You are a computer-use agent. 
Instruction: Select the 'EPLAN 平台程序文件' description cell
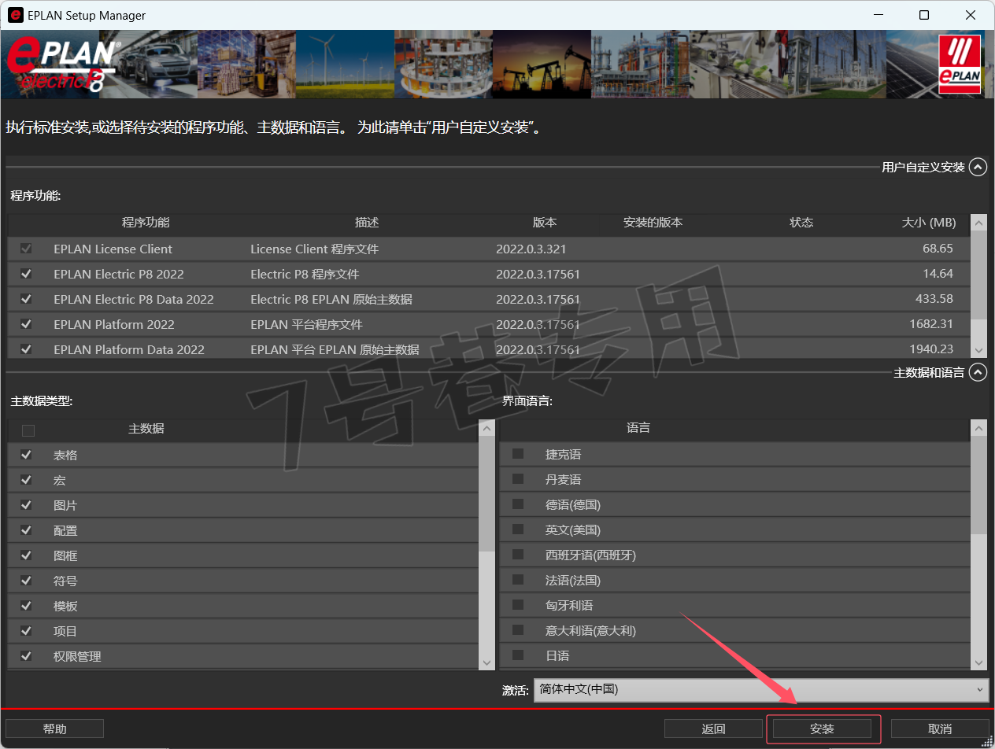coord(306,324)
